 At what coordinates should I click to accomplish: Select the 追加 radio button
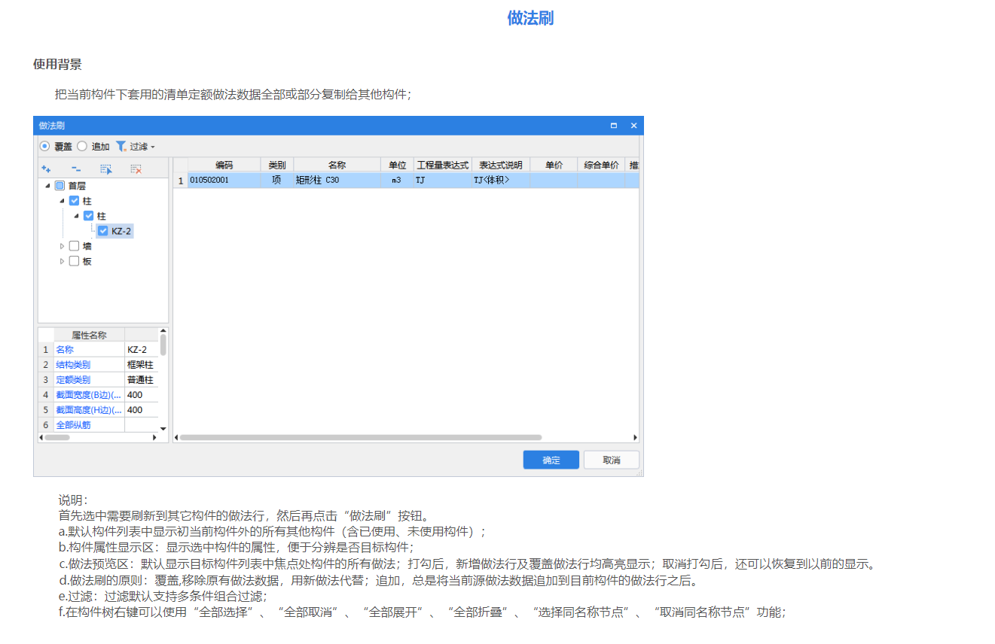(82, 146)
